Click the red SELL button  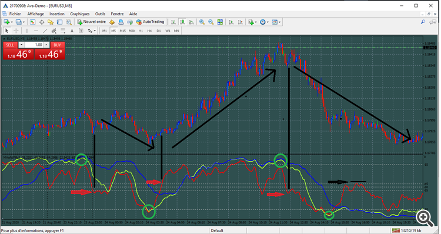10,45
